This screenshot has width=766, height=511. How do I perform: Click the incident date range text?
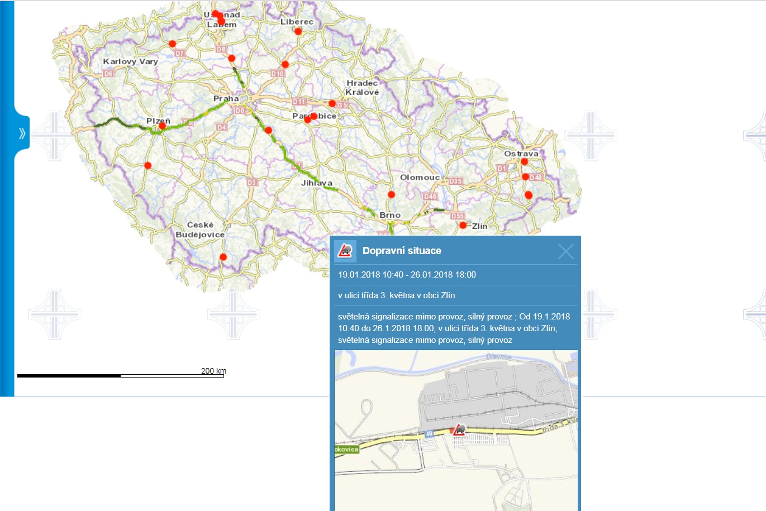407,275
